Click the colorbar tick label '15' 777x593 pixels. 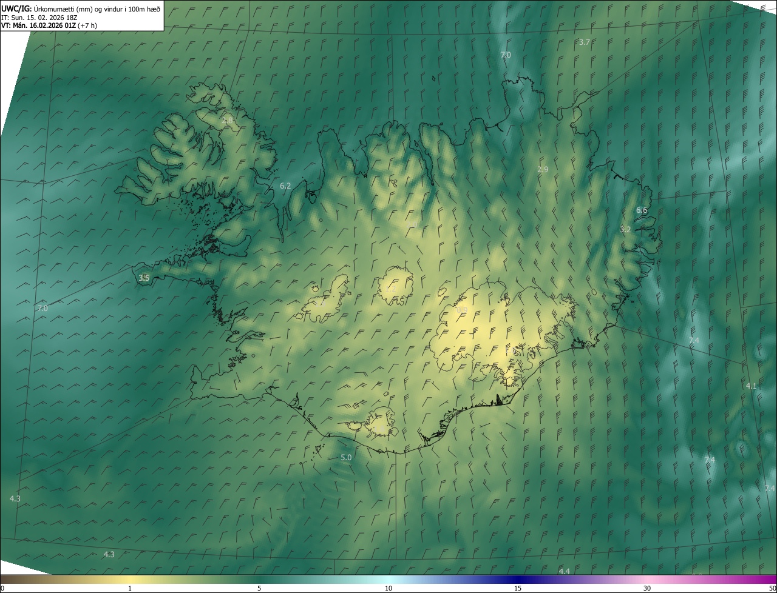tap(518, 589)
